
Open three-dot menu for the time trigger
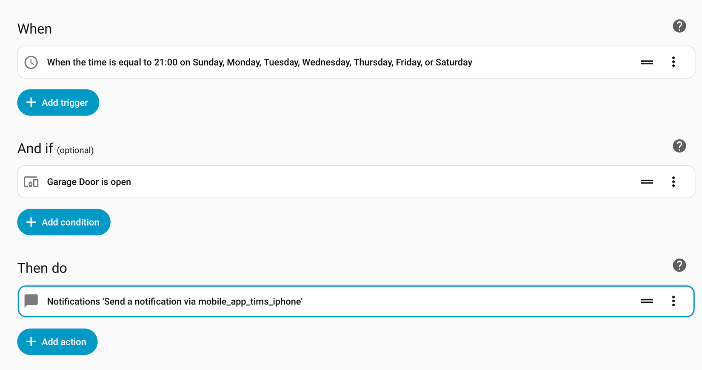pyautogui.click(x=673, y=62)
